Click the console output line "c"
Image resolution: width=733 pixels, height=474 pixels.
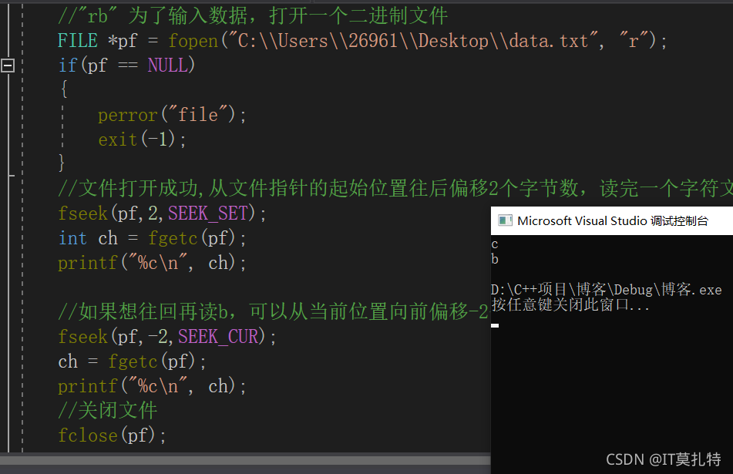click(495, 244)
